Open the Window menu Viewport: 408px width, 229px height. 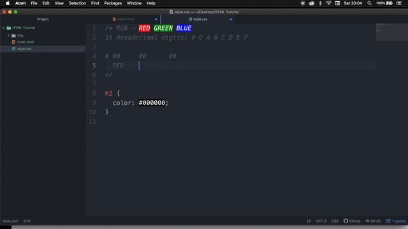click(134, 3)
